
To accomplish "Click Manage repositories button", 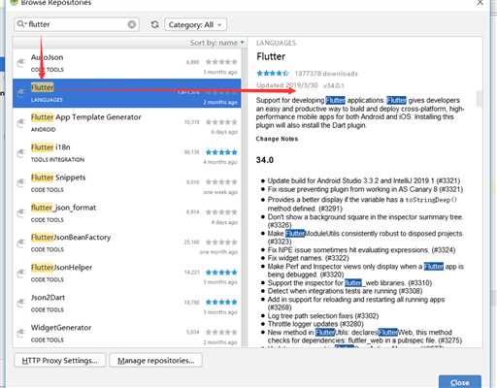I will (x=155, y=361).
